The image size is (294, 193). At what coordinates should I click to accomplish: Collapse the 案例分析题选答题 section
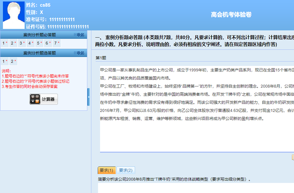pyautogui.click(x=79, y=53)
